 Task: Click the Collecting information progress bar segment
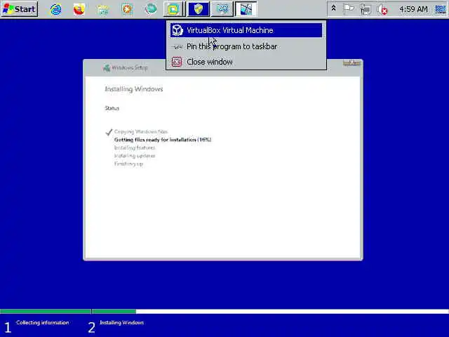tap(45, 311)
